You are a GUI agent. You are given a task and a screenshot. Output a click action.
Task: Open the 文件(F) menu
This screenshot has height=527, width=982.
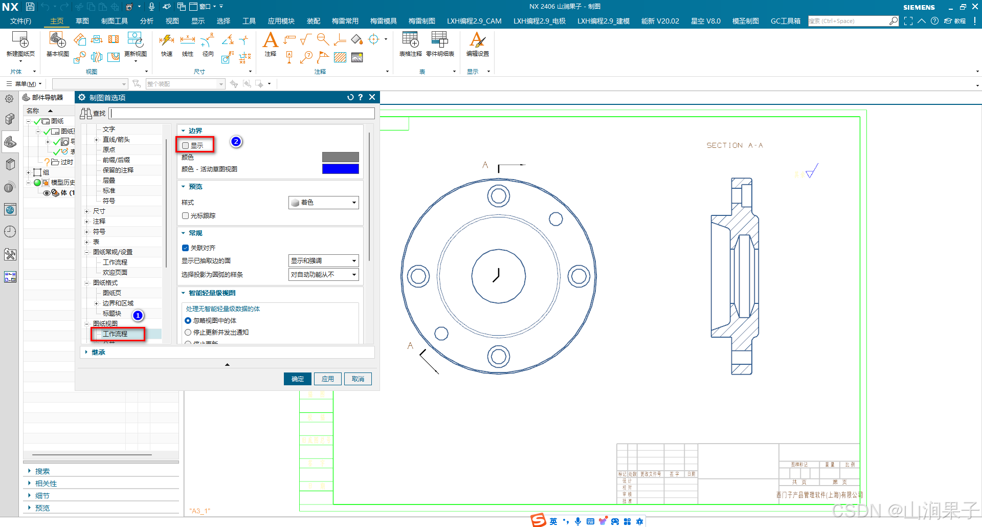tap(20, 21)
